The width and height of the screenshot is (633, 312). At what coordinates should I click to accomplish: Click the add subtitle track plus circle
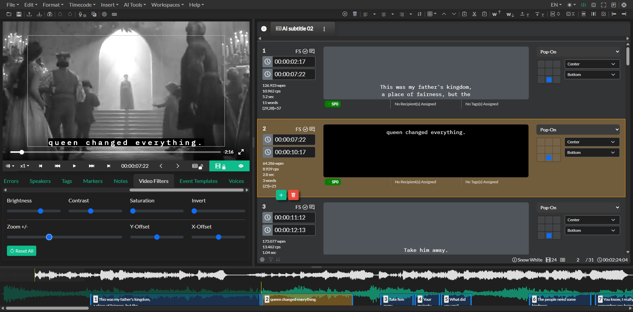[264, 29]
